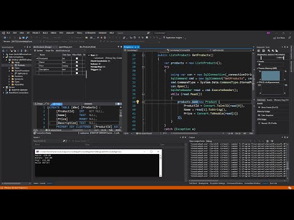
Task: Toggle Allow Nulls for ProductId column
Action: 77,59
